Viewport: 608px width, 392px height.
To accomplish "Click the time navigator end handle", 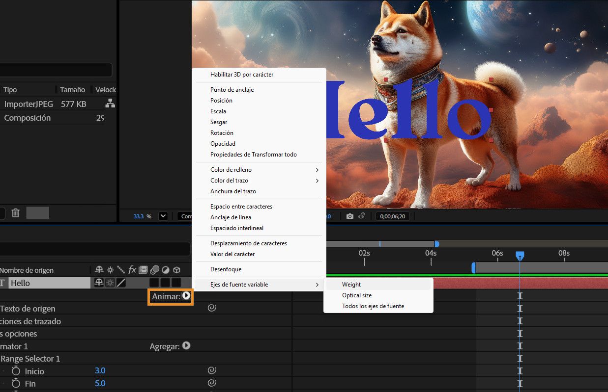I will point(436,244).
